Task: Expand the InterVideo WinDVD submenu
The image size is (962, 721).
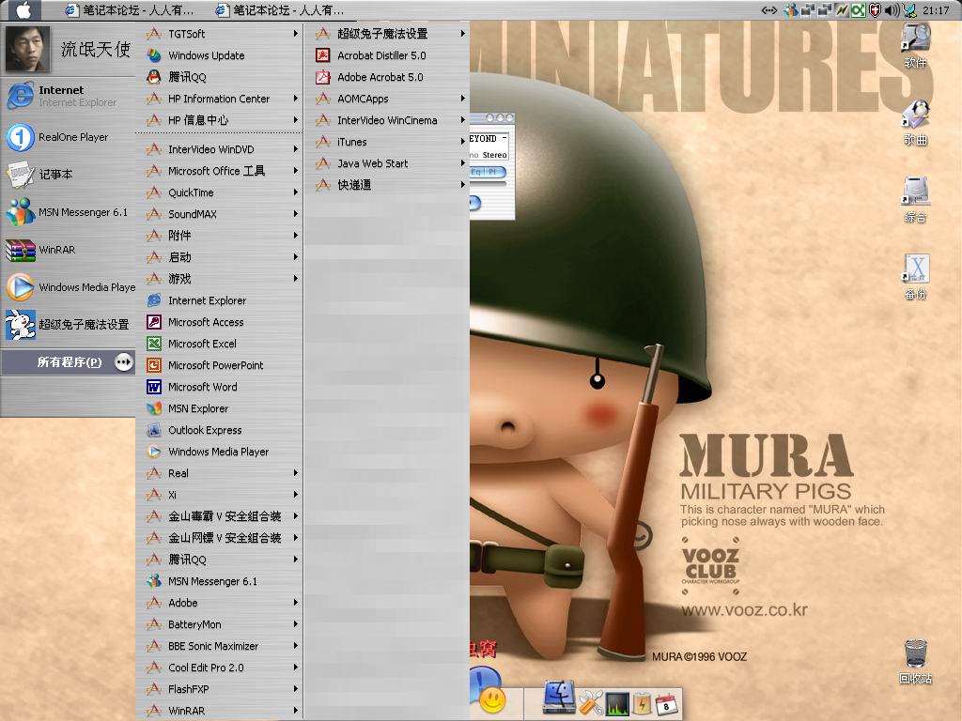Action: 219,149
